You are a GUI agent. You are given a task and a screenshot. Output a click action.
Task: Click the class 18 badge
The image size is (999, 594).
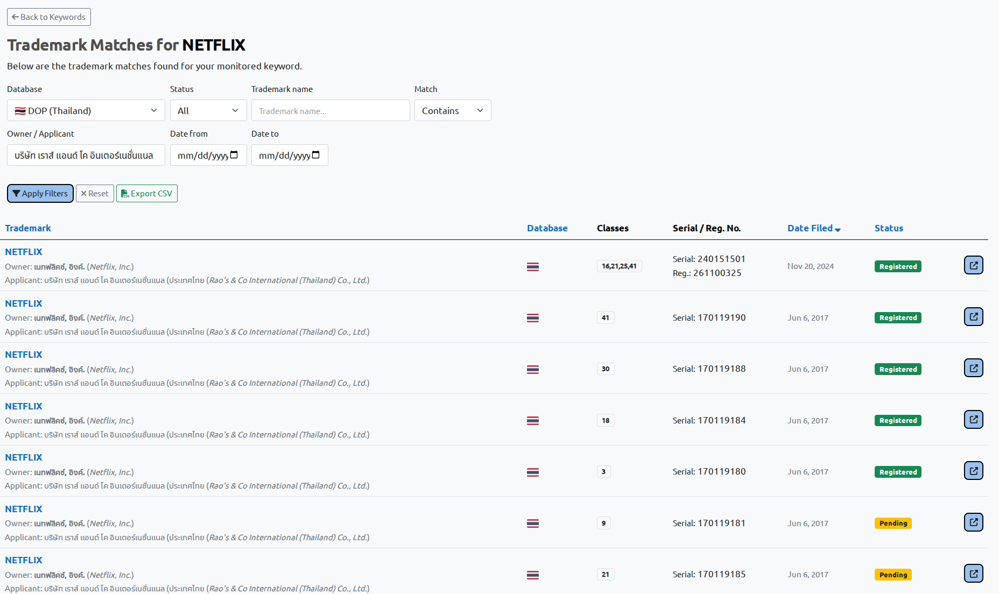pos(606,420)
